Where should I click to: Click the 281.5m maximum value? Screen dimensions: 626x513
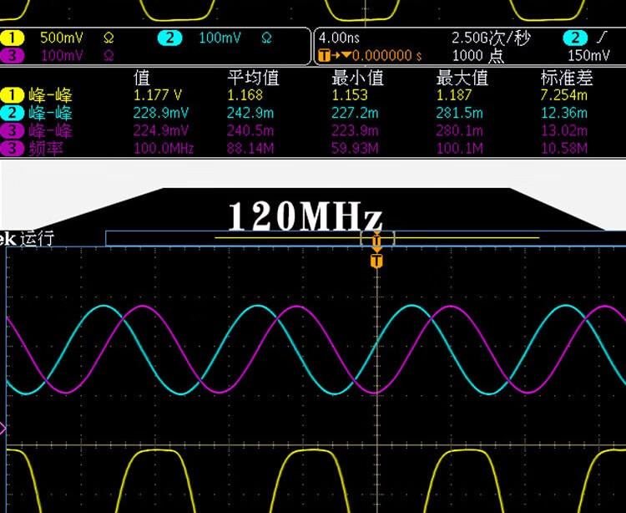pyautogui.click(x=460, y=113)
